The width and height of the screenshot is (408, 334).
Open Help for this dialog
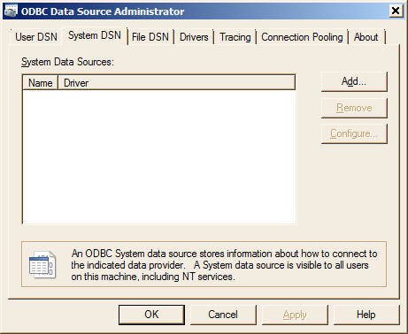pos(366,315)
